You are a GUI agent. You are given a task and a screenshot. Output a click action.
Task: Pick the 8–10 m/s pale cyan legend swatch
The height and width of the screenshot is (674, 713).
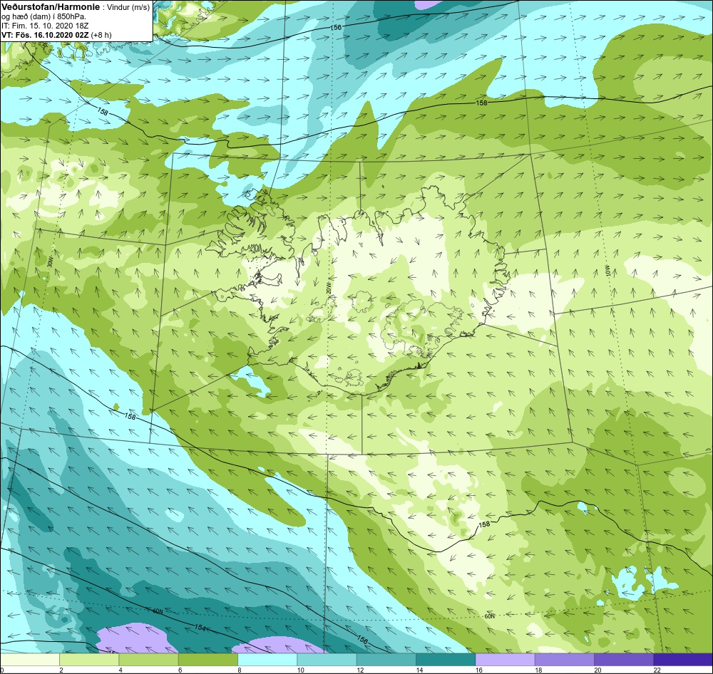267,659
